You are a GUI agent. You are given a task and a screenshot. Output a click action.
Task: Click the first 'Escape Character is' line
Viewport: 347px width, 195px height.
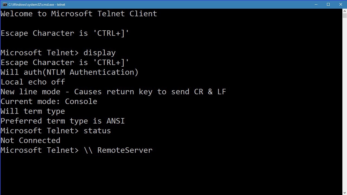65,33
